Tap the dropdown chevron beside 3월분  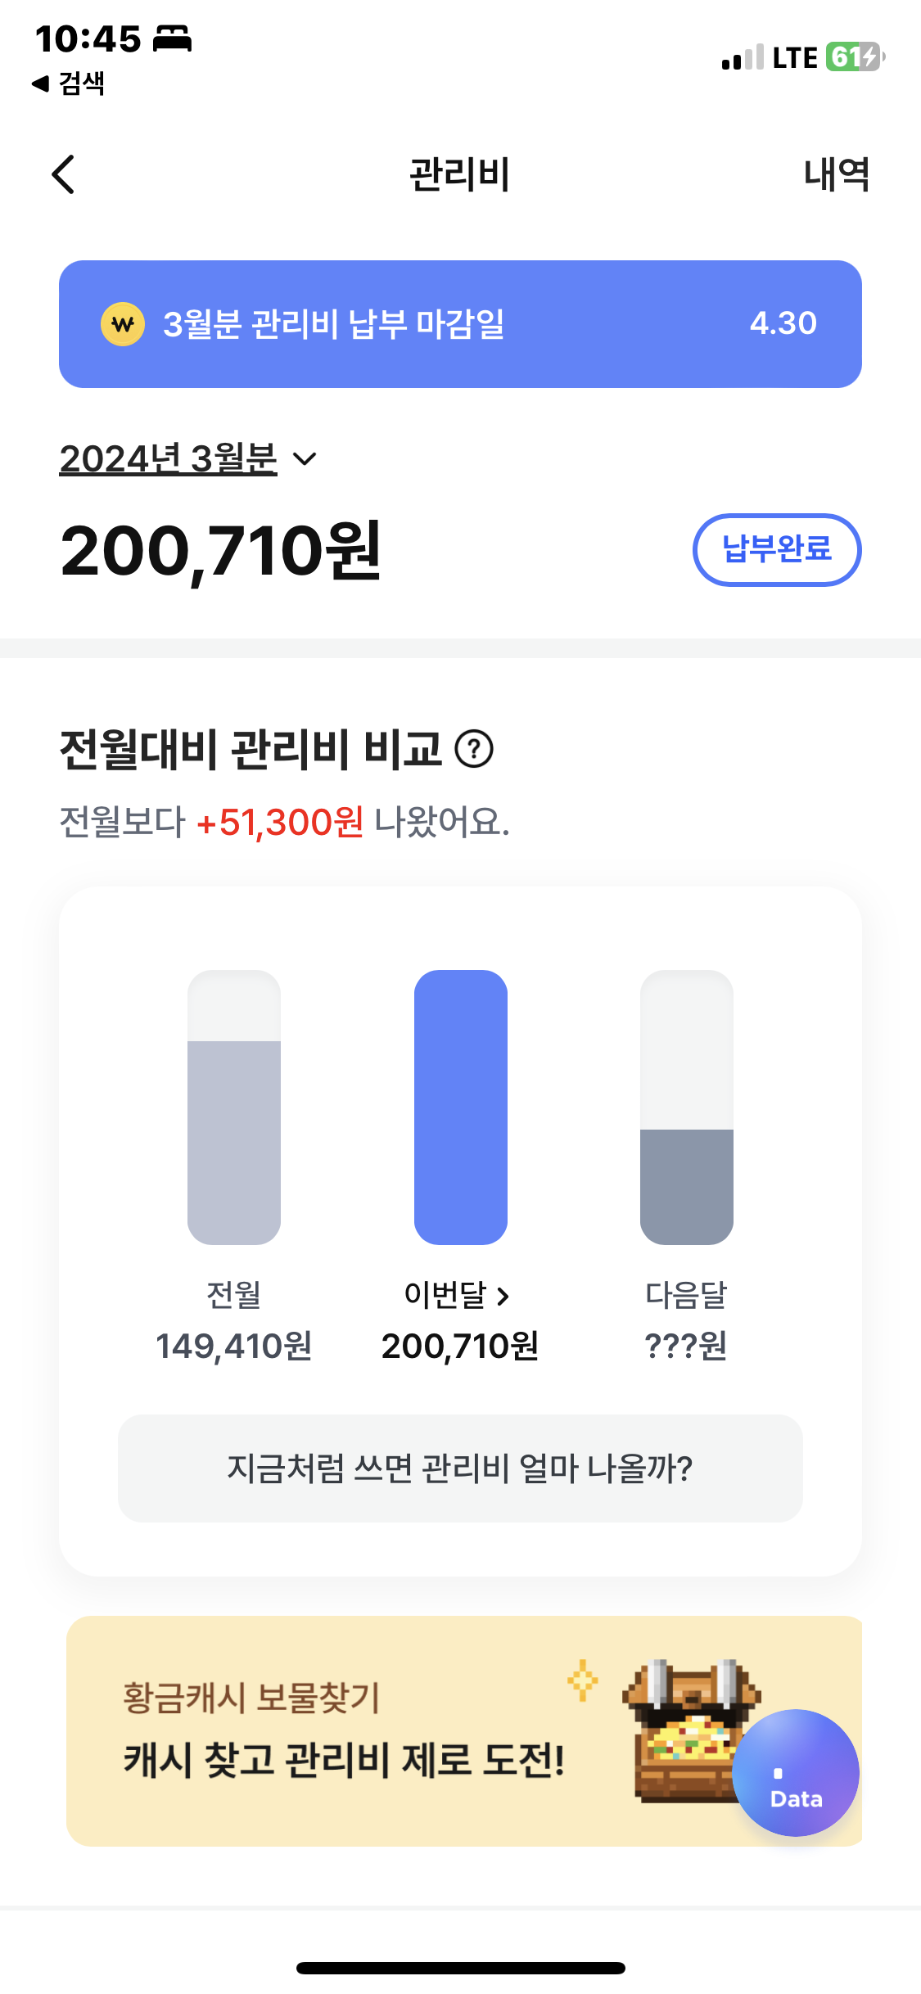(305, 459)
